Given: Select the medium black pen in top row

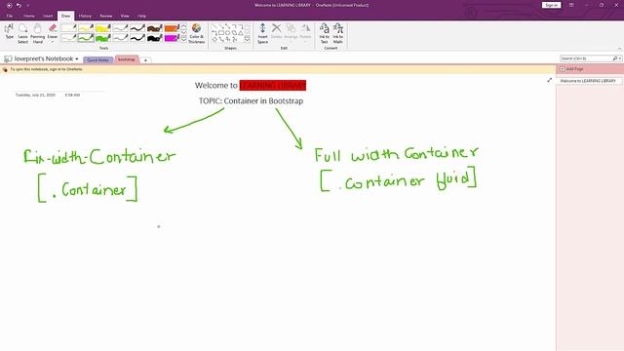Looking at the screenshot, I should pos(137,28).
